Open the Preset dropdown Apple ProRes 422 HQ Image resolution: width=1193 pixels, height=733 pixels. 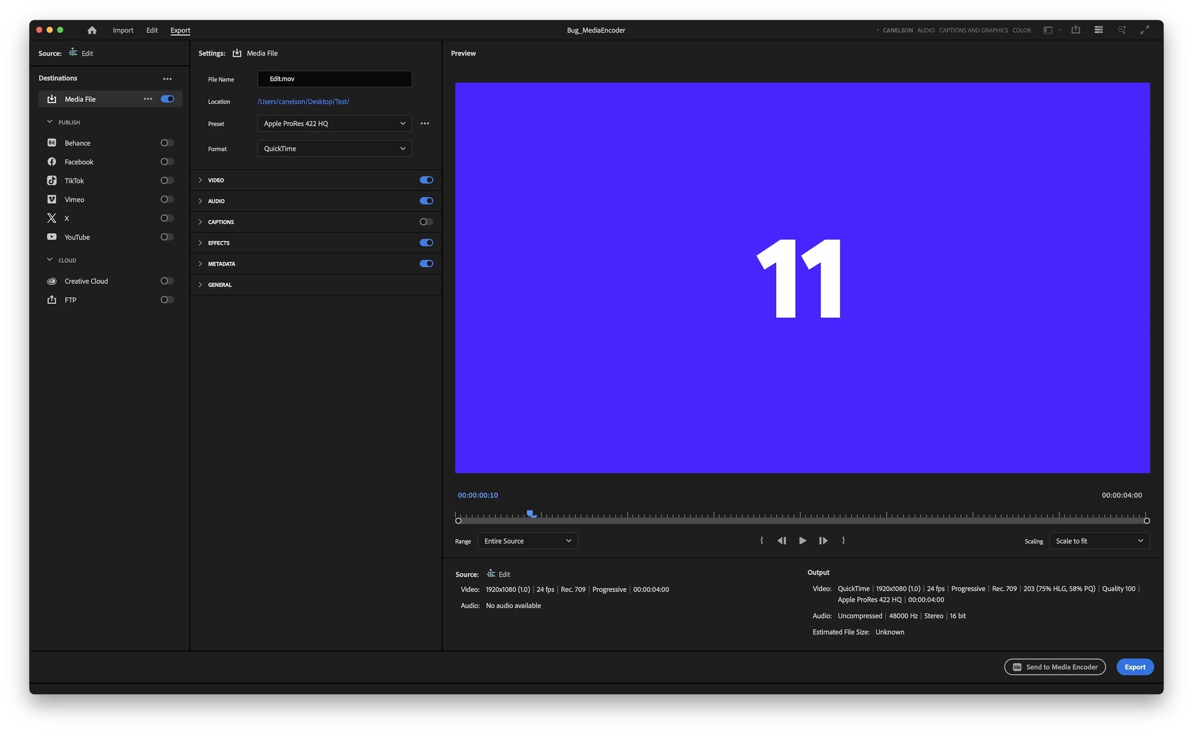334,123
